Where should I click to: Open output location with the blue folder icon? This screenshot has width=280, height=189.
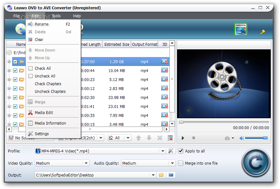[171, 175]
